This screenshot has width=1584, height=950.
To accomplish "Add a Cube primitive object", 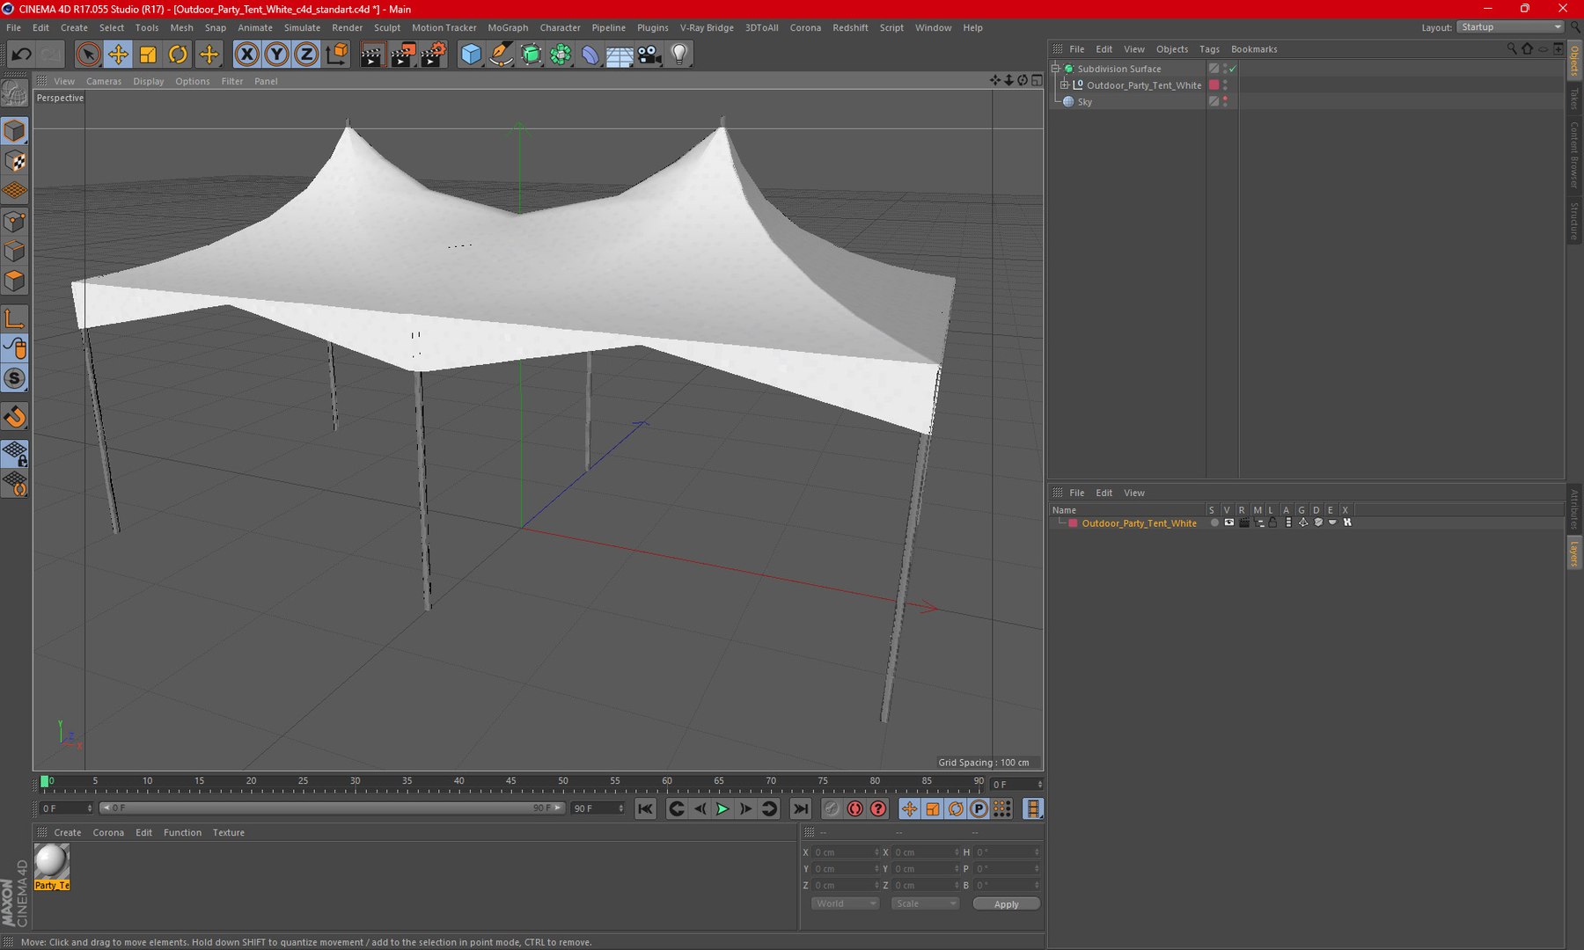I will click(x=471, y=55).
